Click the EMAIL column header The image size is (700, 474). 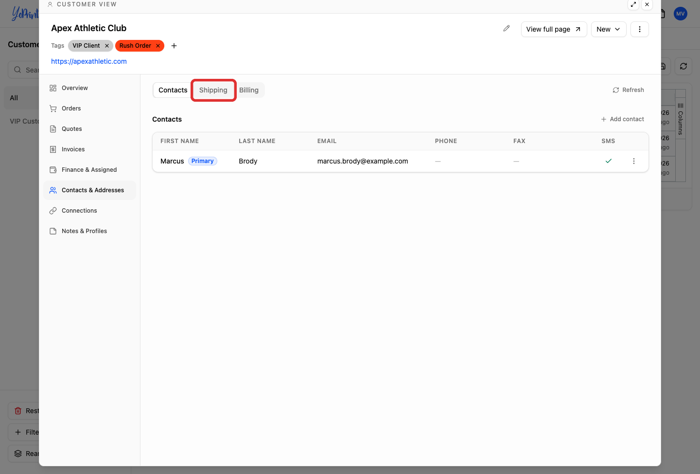pos(327,141)
